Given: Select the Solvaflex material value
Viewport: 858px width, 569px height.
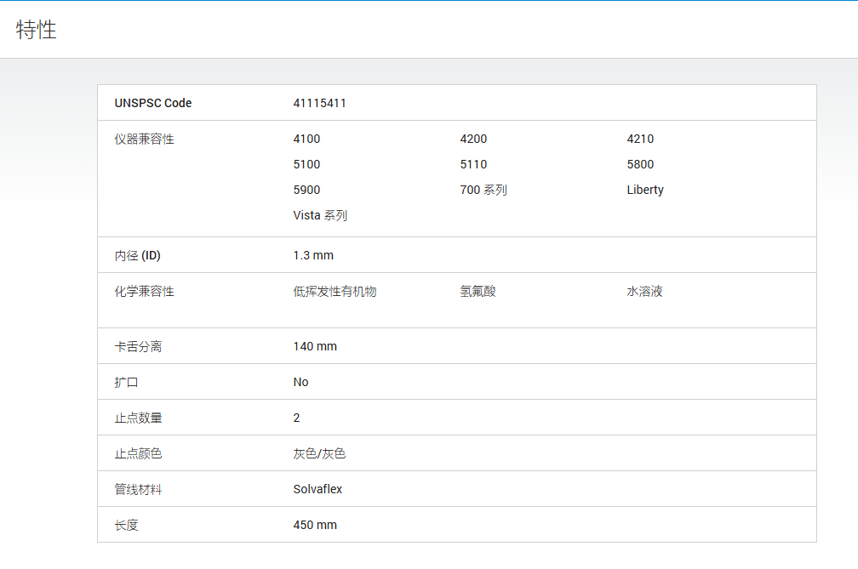Looking at the screenshot, I should pos(317,489).
